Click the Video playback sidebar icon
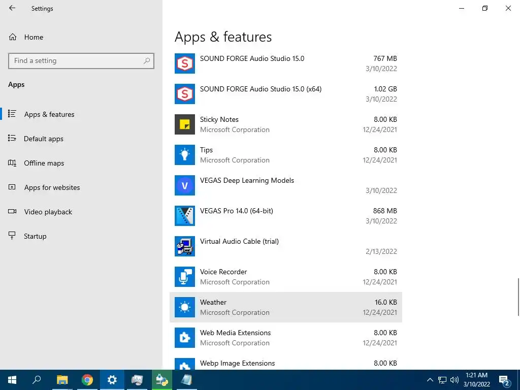The width and height of the screenshot is (520, 390). tap(12, 211)
